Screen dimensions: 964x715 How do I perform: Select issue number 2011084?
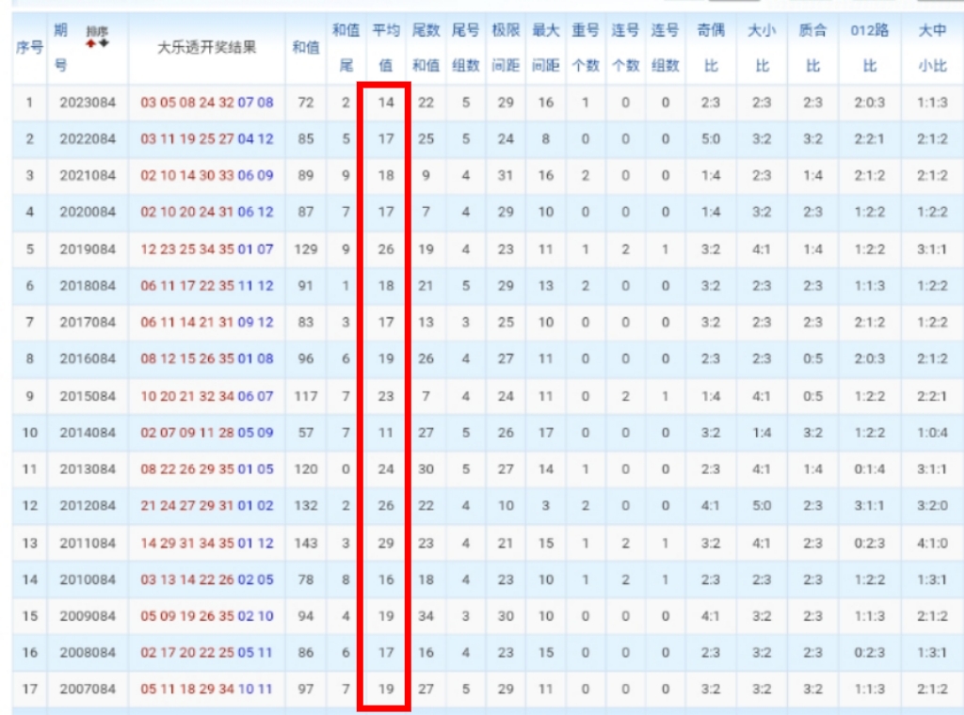pyautogui.click(x=88, y=543)
